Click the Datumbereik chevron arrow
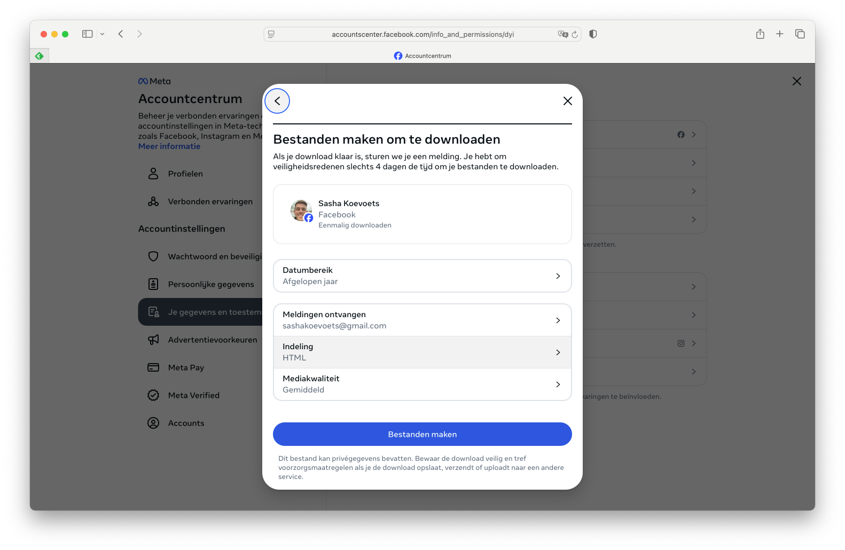 tap(558, 276)
